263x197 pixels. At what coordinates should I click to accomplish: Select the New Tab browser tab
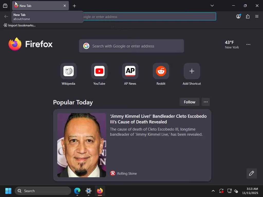tap(40, 6)
